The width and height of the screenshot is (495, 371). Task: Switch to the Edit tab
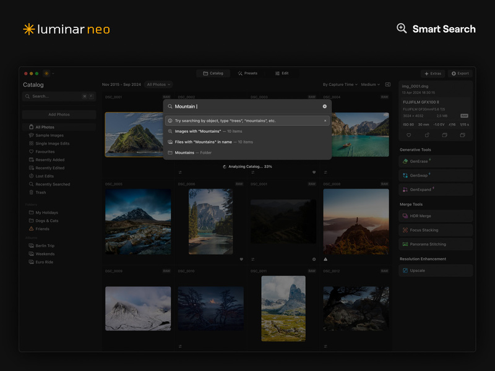click(283, 72)
